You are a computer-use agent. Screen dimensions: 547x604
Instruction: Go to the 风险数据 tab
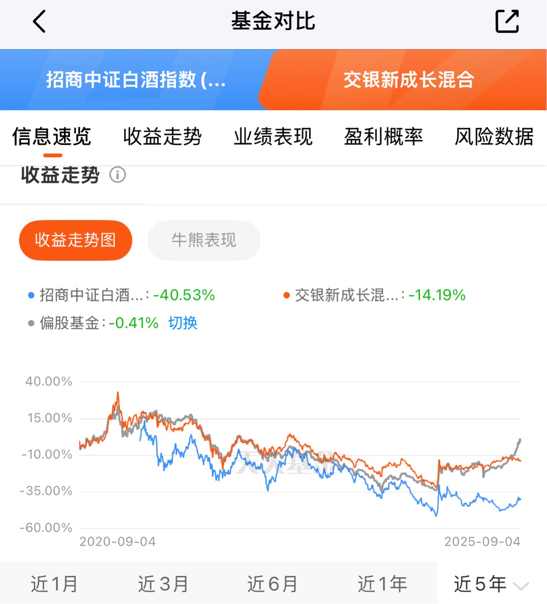494,137
